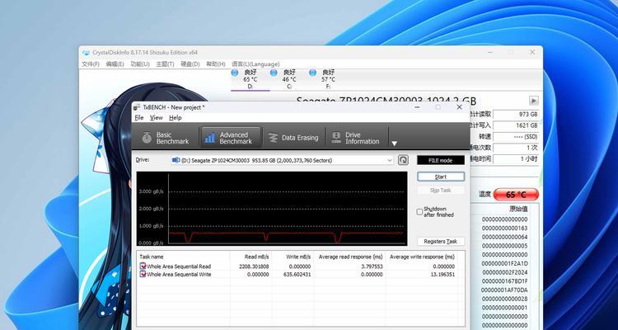618x330 pixels.
Task: Click Average read response column header
Action: click(349, 257)
